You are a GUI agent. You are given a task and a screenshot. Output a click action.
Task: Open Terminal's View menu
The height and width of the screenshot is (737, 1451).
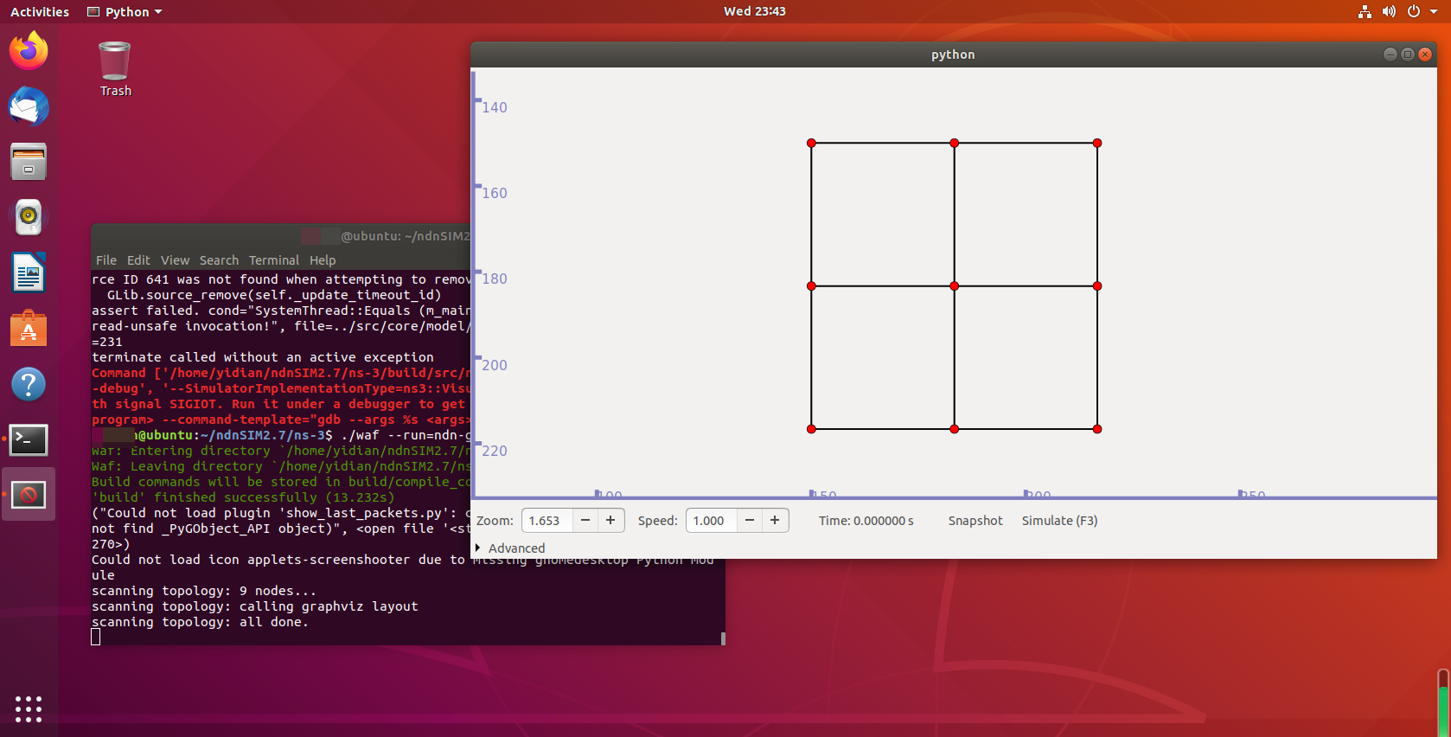pyautogui.click(x=175, y=260)
